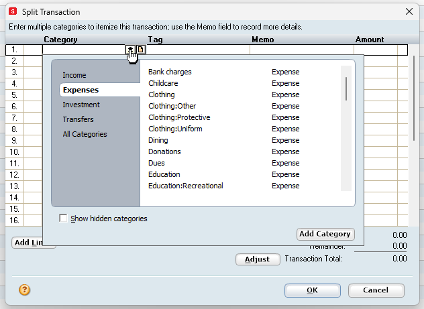
Task: Choose the Education category
Action: [x=164, y=174]
